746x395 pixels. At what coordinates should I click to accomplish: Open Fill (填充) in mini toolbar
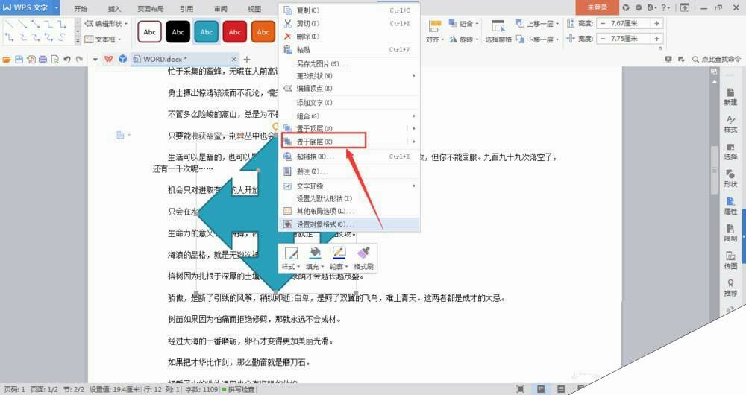tap(315, 258)
